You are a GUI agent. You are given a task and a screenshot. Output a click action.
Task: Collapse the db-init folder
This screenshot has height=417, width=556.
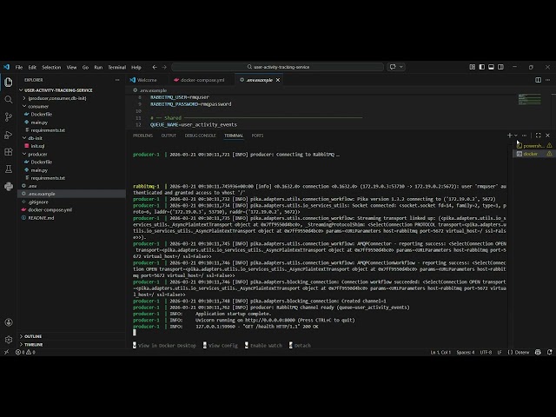pos(71,138)
